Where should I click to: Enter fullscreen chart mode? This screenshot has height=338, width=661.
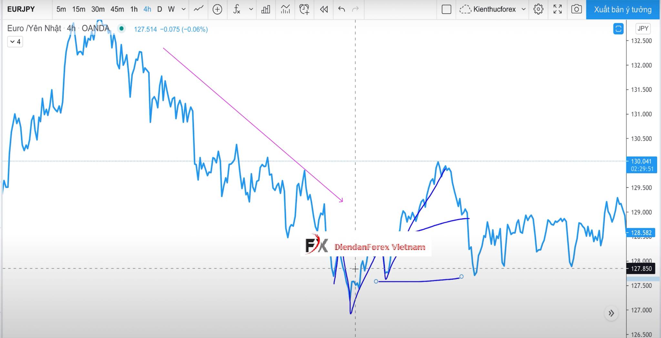pos(557,9)
